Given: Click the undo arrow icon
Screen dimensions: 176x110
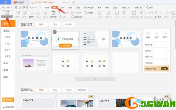Looking at the screenshot, I should point(31,8).
